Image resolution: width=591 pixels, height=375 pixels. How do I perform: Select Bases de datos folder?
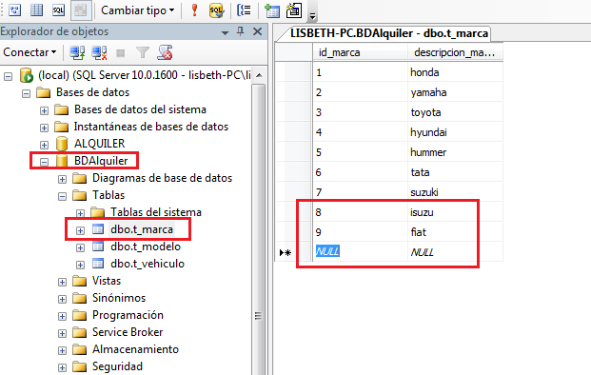tap(92, 92)
